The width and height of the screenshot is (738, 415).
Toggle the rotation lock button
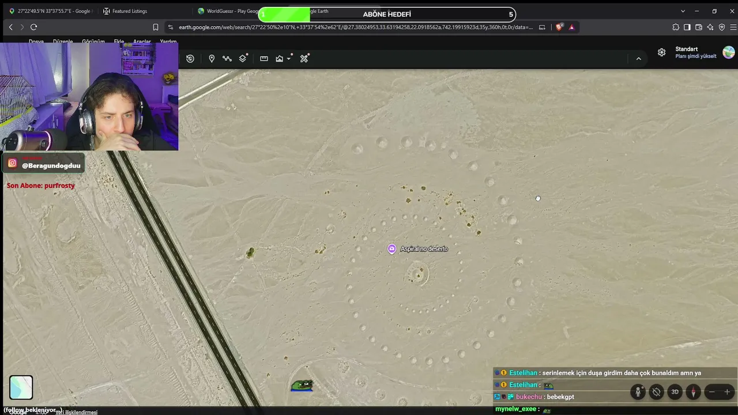[656, 392]
